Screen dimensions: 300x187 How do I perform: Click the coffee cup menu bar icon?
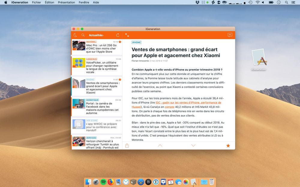225,2
